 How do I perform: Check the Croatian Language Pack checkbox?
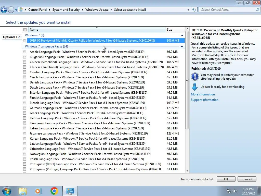[x=25, y=72]
